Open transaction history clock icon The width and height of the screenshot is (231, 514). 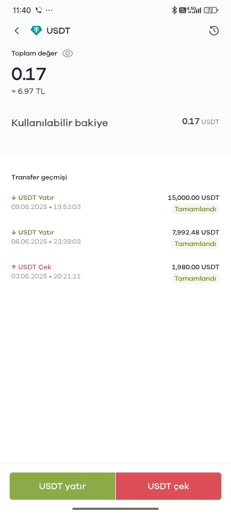click(214, 31)
